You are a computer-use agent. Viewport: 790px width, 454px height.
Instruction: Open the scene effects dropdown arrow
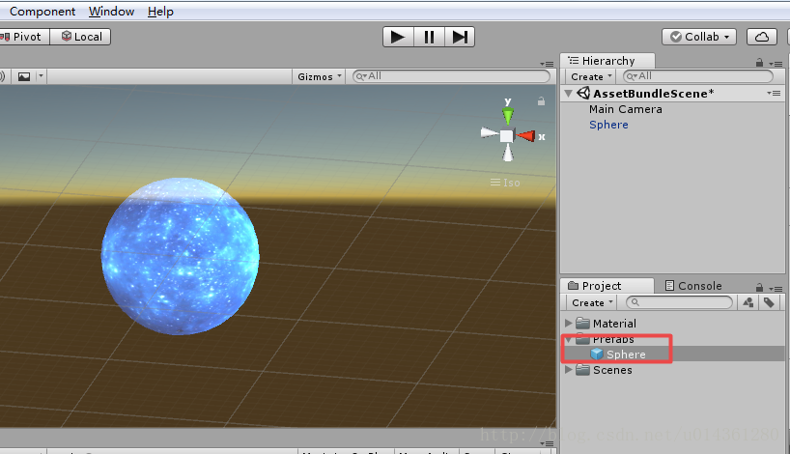click(41, 76)
